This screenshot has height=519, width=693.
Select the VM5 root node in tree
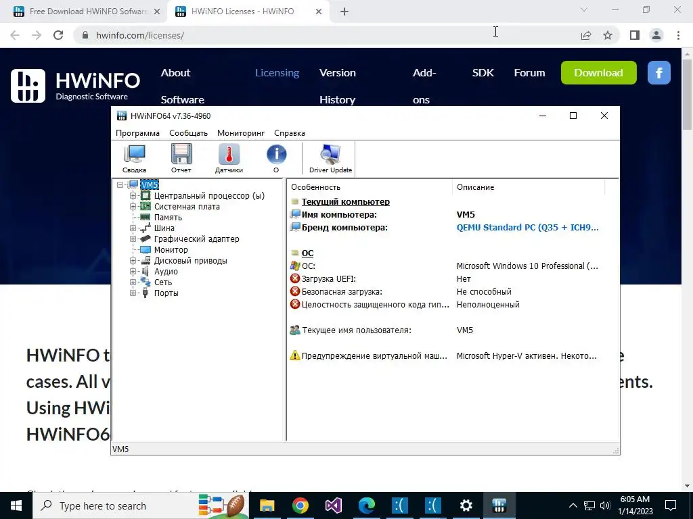[x=150, y=184]
